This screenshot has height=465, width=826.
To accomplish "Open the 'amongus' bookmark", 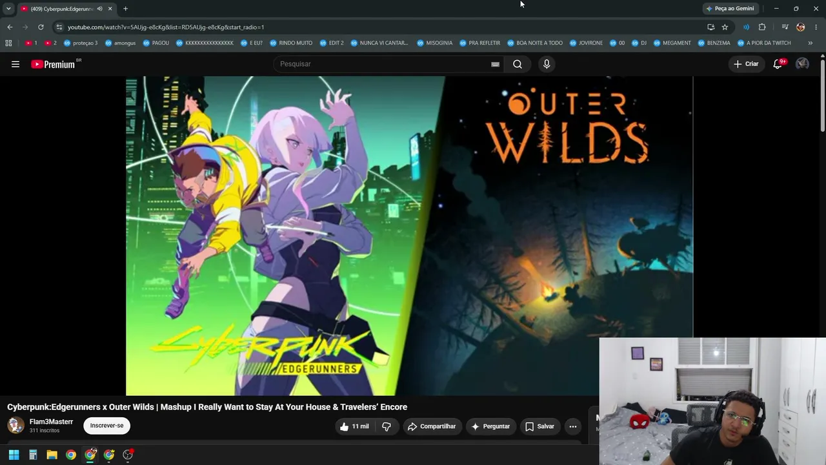I will point(120,43).
